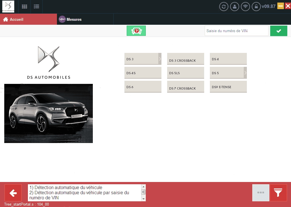Switch to the Mesures tab
The width and height of the screenshot is (291, 207).
click(85, 19)
